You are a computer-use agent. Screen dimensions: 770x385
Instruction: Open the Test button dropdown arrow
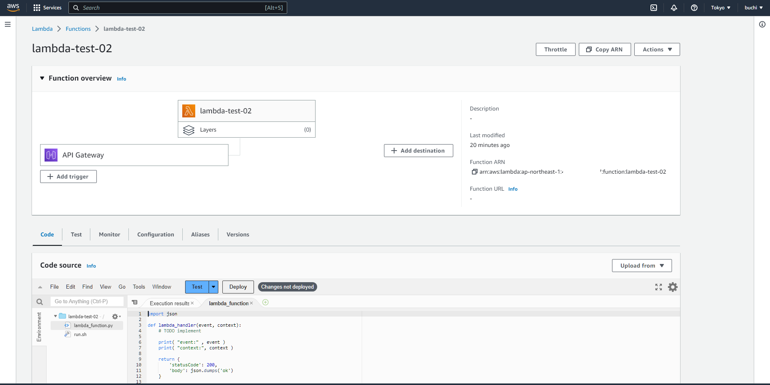[213, 287]
